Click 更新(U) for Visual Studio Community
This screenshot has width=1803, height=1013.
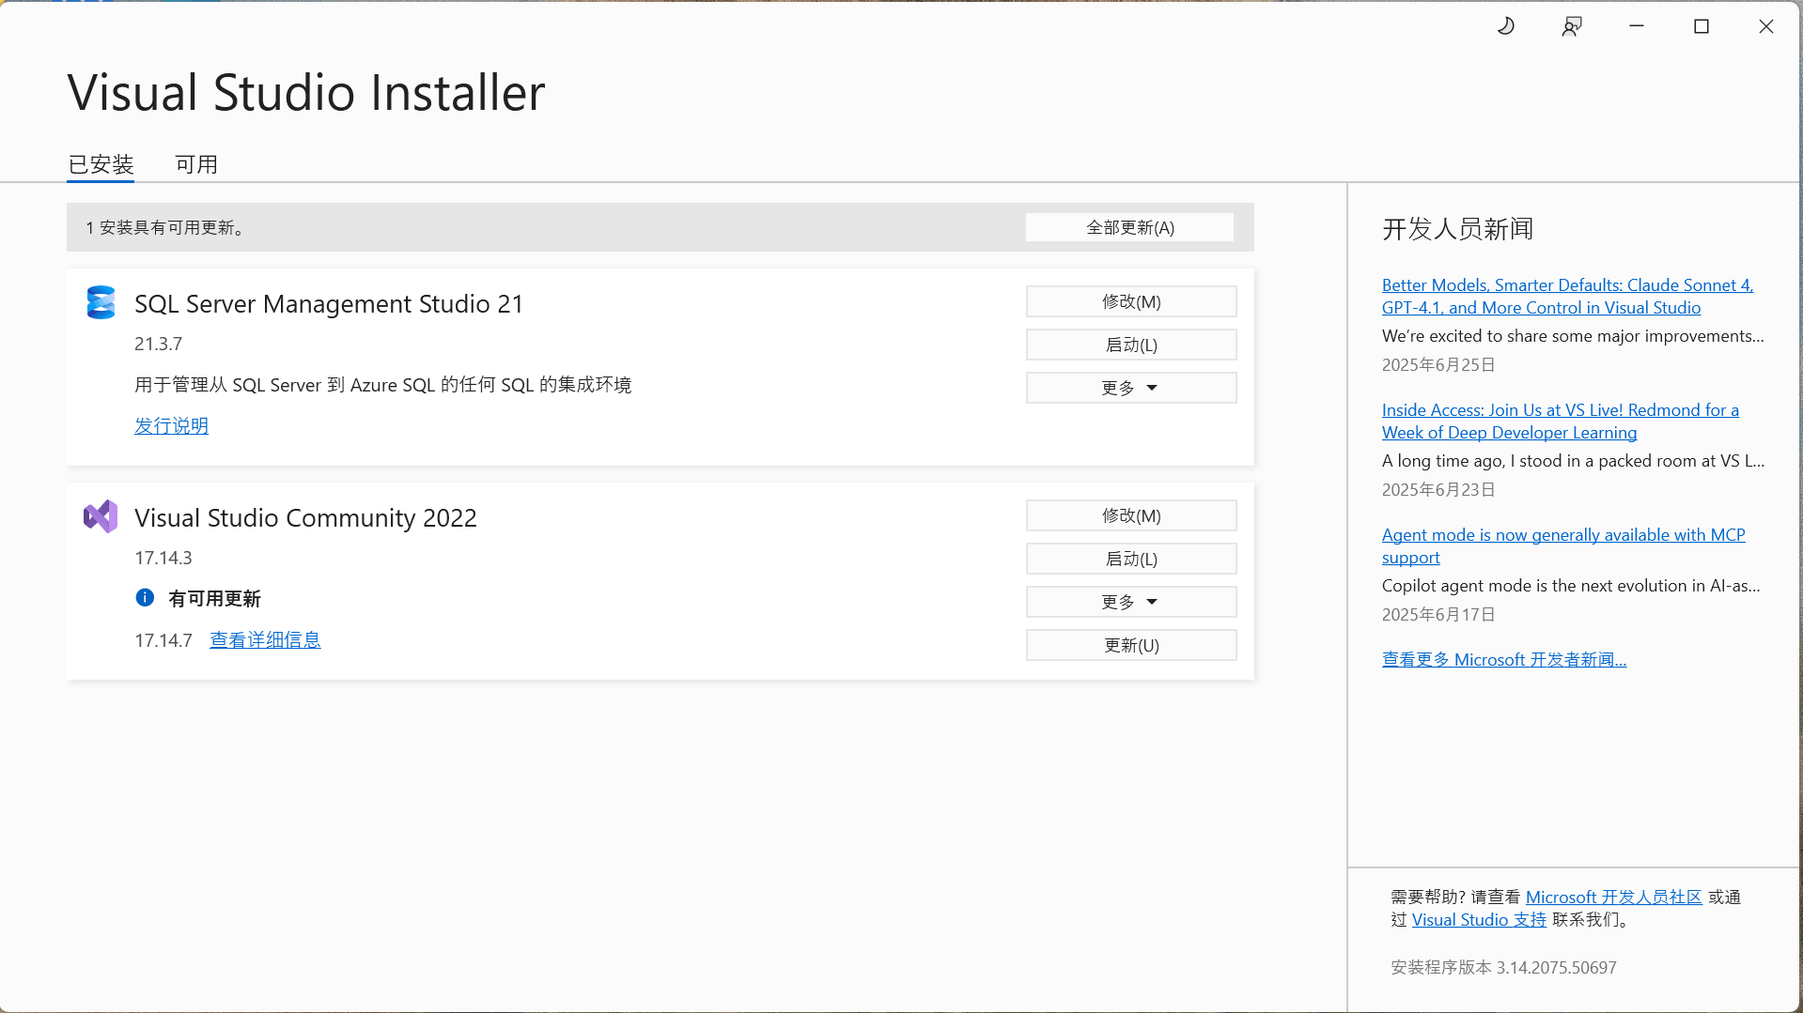1131,645
